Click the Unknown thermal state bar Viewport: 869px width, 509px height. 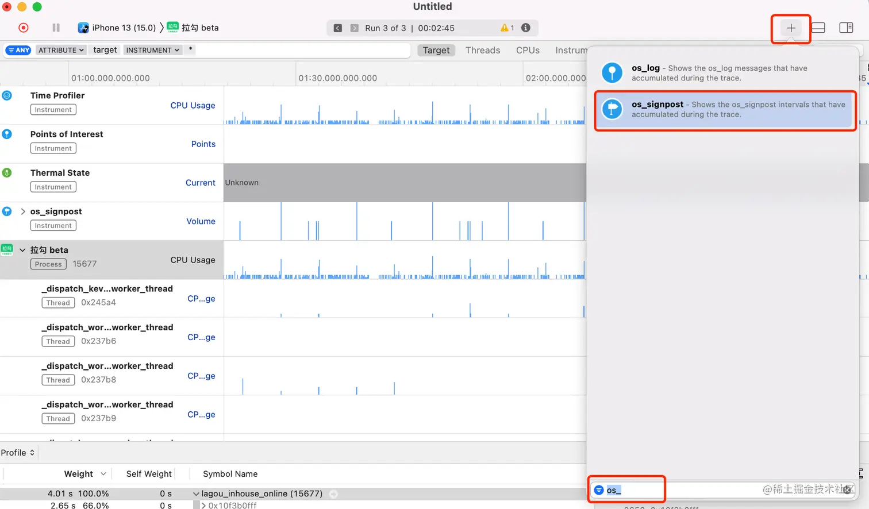pyautogui.click(x=405, y=183)
